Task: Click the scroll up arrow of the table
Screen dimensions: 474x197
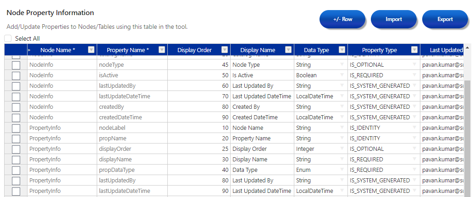Action: pos(468,48)
